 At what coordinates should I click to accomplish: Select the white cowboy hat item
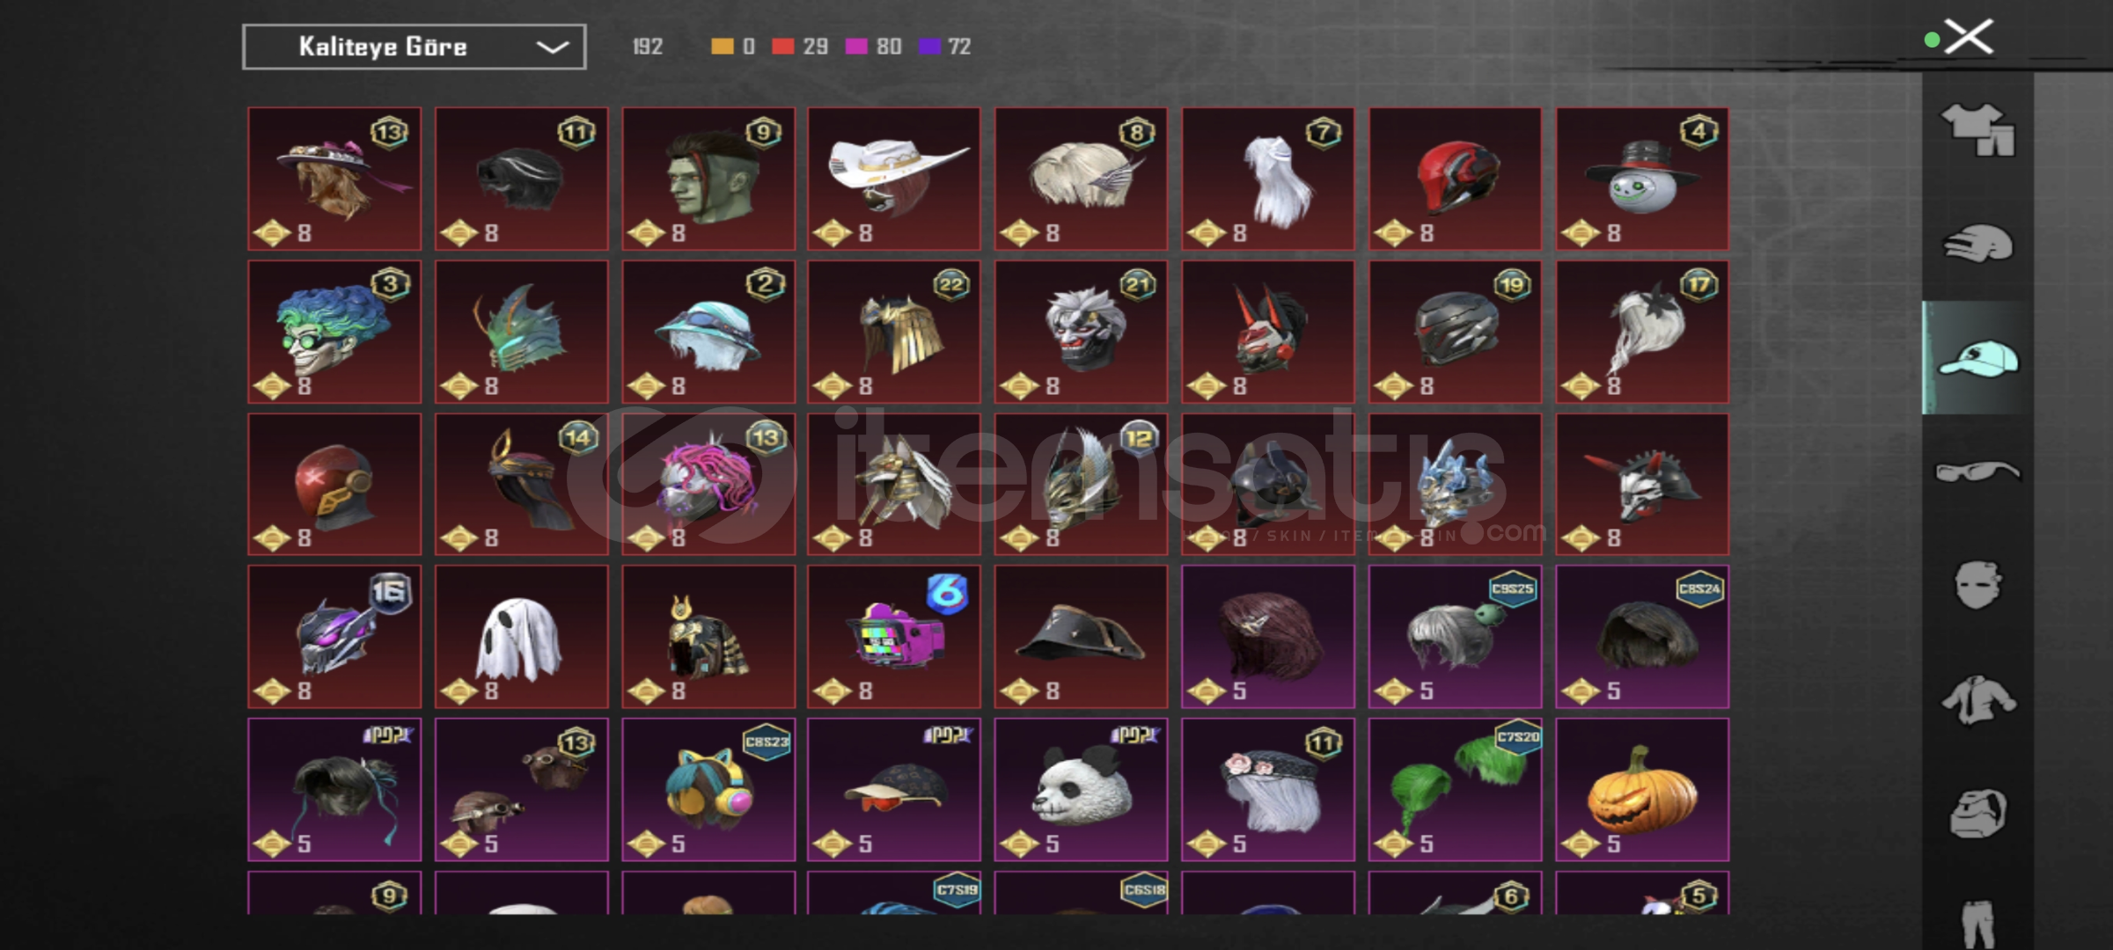coord(894,179)
